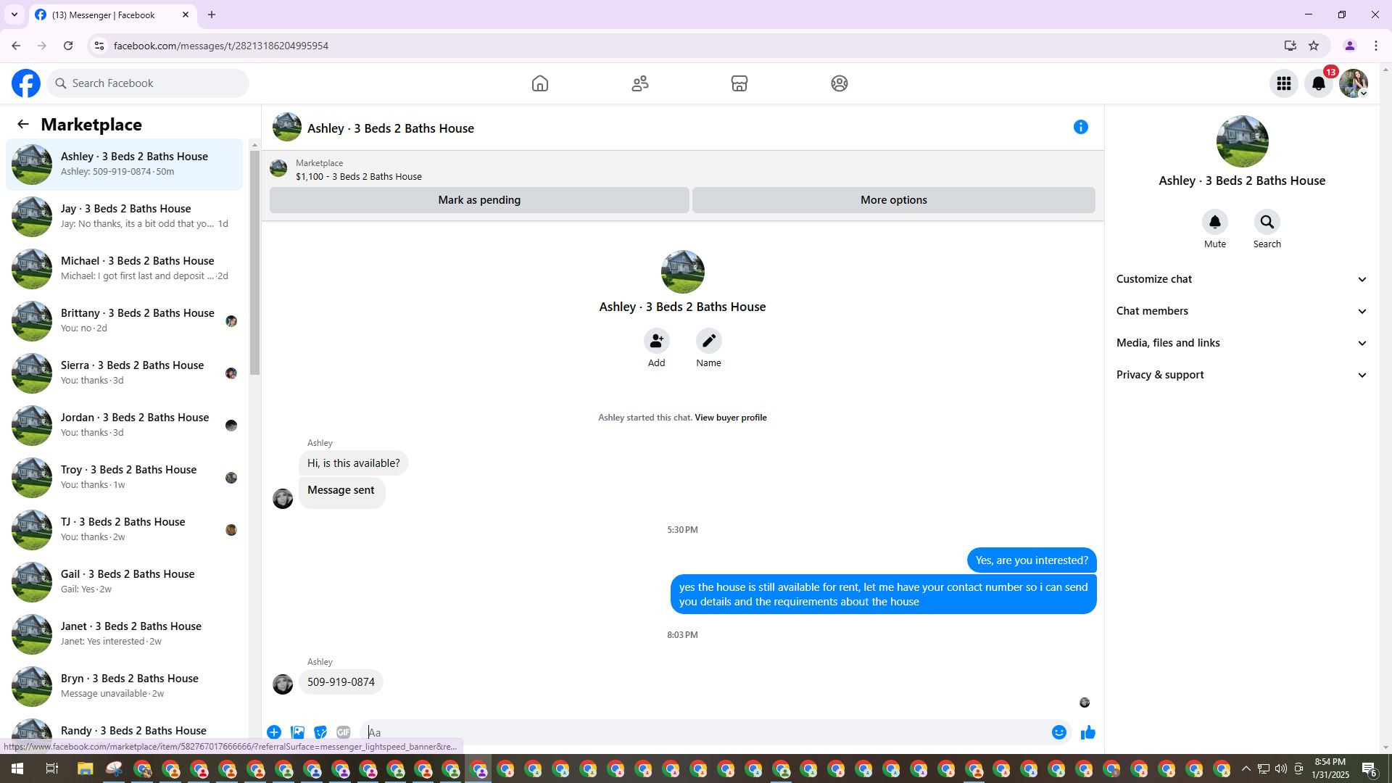
Task: Click the chat list scrollbar
Action: click(x=254, y=263)
